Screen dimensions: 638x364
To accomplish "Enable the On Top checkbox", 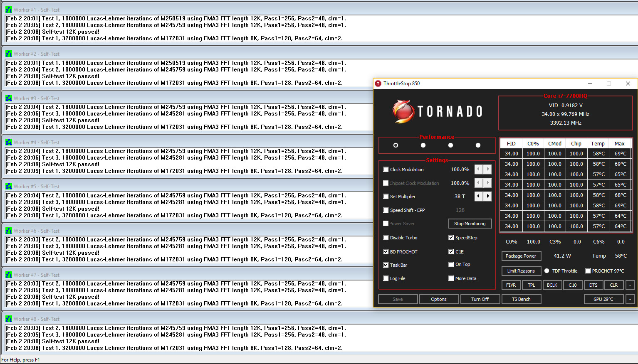I will [451, 265].
